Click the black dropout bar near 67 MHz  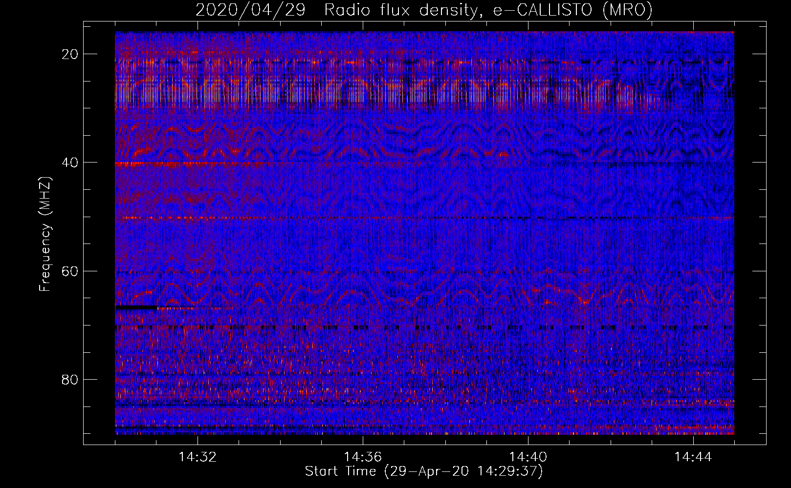[136, 307]
